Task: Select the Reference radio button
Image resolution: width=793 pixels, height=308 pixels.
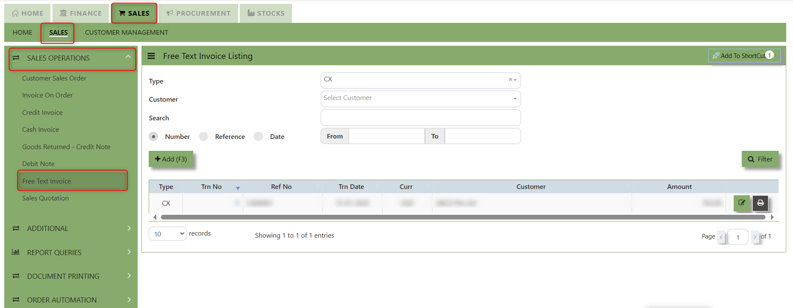Action: 204,136
